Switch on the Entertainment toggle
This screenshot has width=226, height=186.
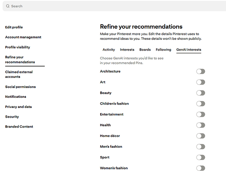point(201,115)
